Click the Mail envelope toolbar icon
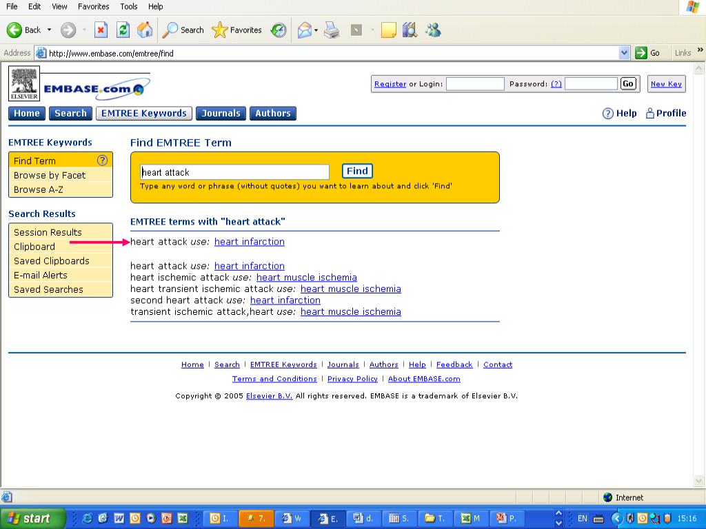 [304, 30]
